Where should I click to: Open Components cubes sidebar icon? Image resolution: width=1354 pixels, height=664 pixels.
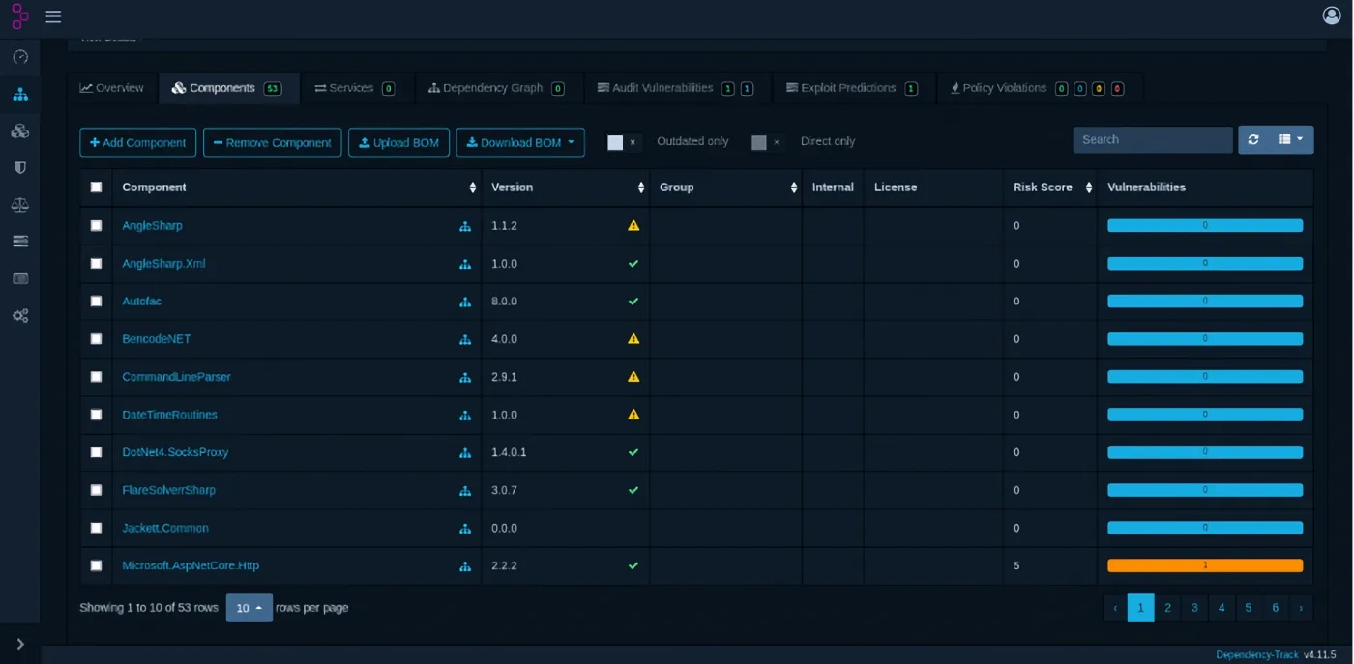(x=20, y=130)
